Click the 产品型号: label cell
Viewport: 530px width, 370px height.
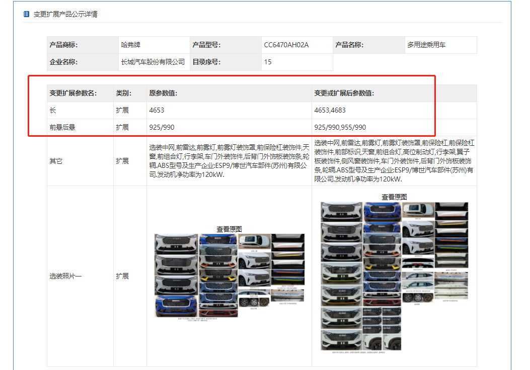pos(226,45)
